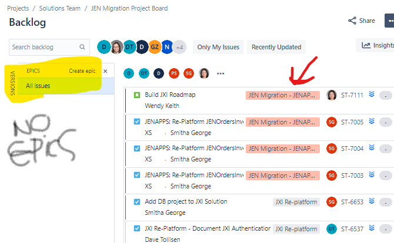Close the epics panel with the X
Viewport: 394px width, 243px height.
coord(105,71)
